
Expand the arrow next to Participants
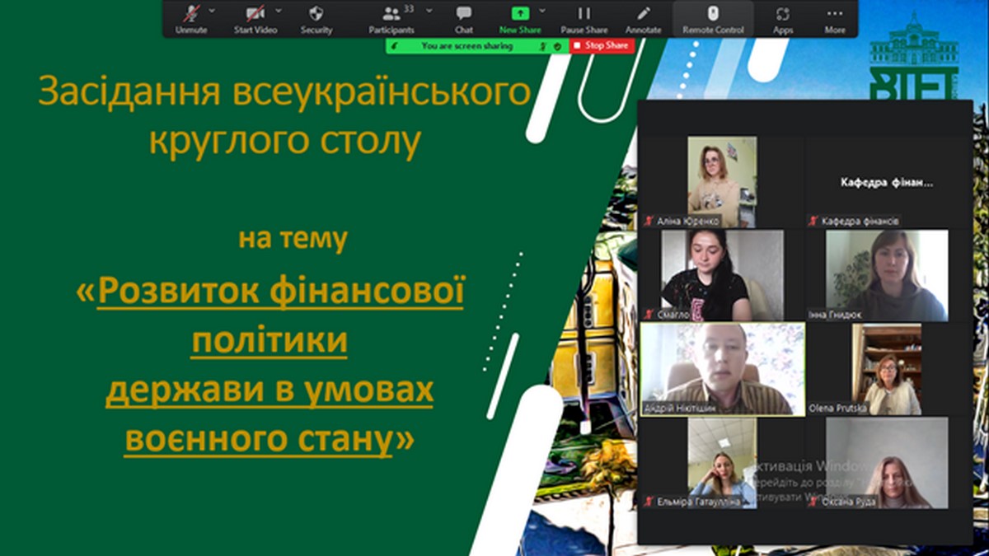click(429, 11)
